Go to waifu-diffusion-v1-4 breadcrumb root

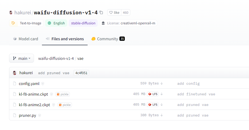(x=56, y=59)
